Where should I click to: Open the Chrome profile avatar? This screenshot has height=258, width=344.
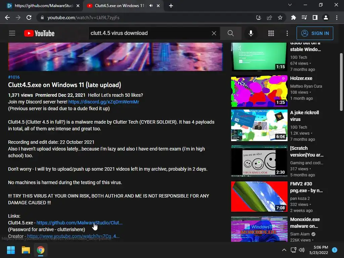pyautogui.click(x=326, y=17)
